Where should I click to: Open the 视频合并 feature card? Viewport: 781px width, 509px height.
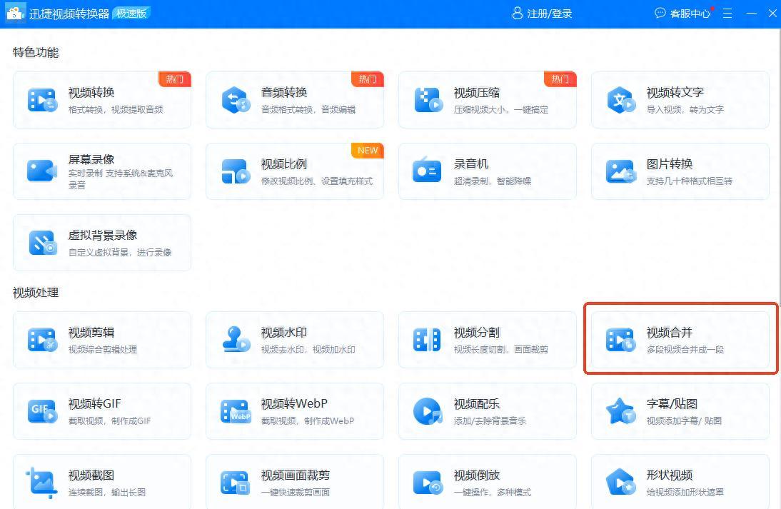(x=680, y=340)
